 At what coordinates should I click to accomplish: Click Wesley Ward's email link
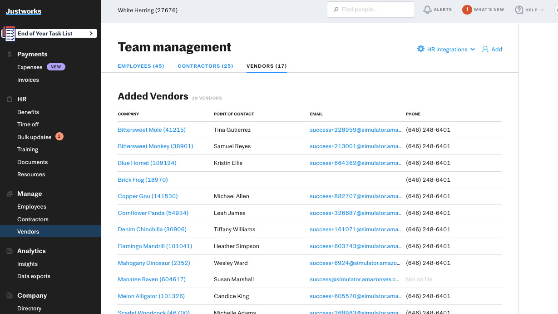tap(356, 263)
